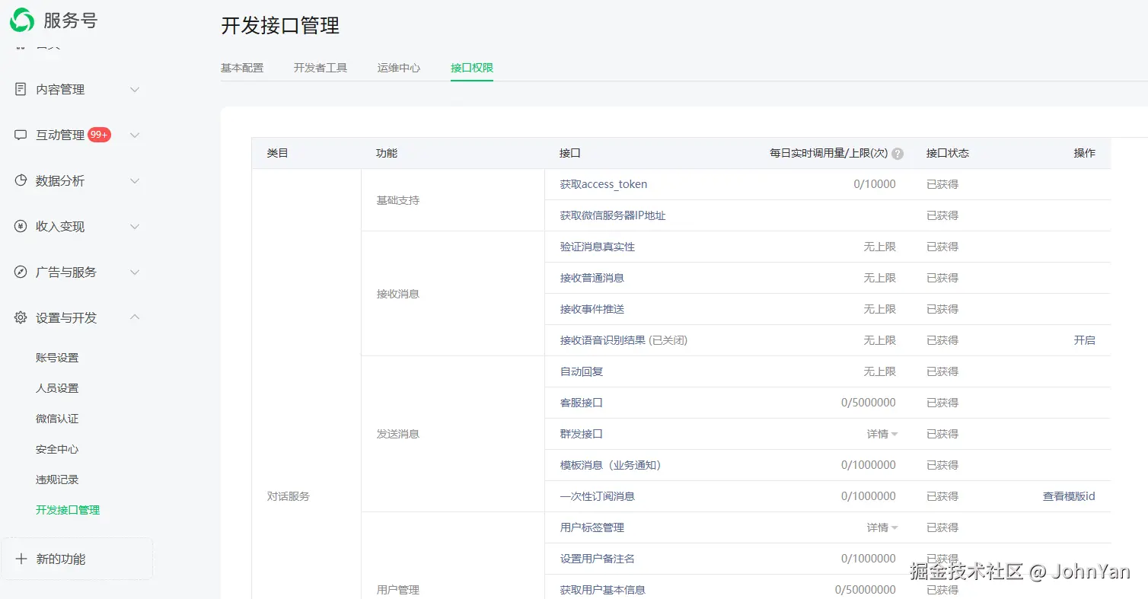This screenshot has width=1148, height=599.
Task: Collapse the 设置与开发 section chevron
Action: pos(135,317)
